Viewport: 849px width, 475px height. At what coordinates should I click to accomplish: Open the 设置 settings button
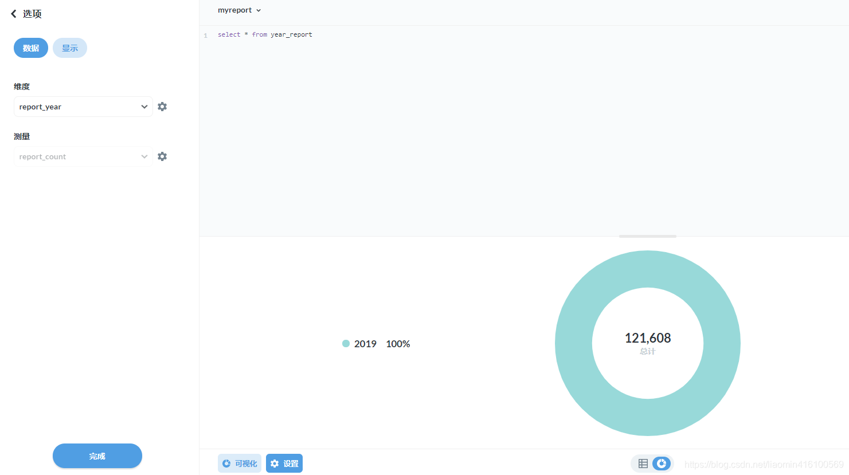[x=284, y=464]
